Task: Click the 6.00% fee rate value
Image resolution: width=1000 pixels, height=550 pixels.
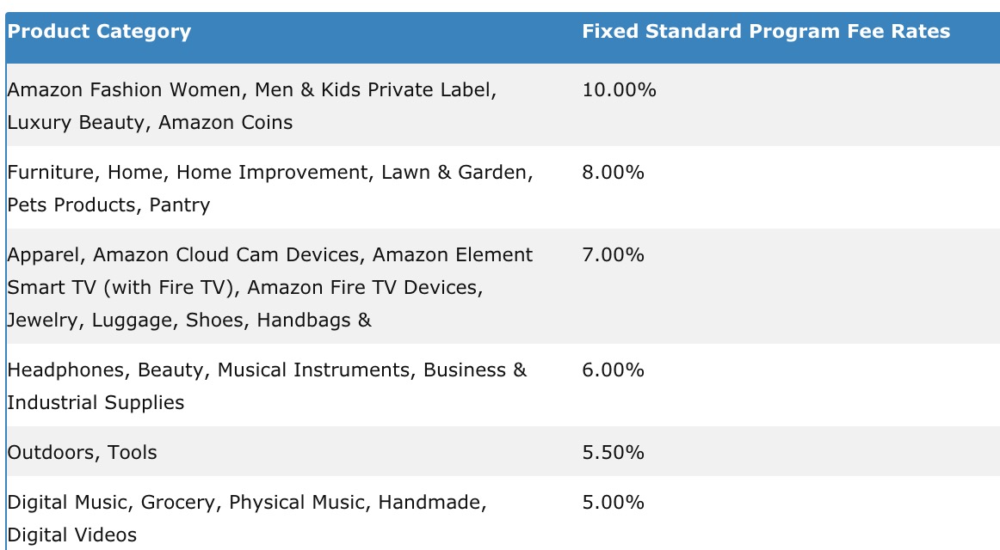Action: [613, 370]
